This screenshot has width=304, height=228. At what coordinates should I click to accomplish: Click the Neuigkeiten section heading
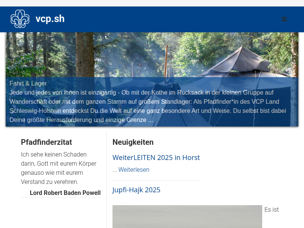point(133,142)
